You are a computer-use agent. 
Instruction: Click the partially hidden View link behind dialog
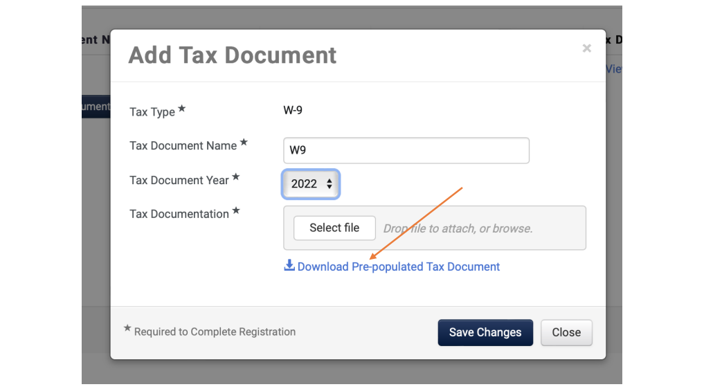click(x=614, y=69)
